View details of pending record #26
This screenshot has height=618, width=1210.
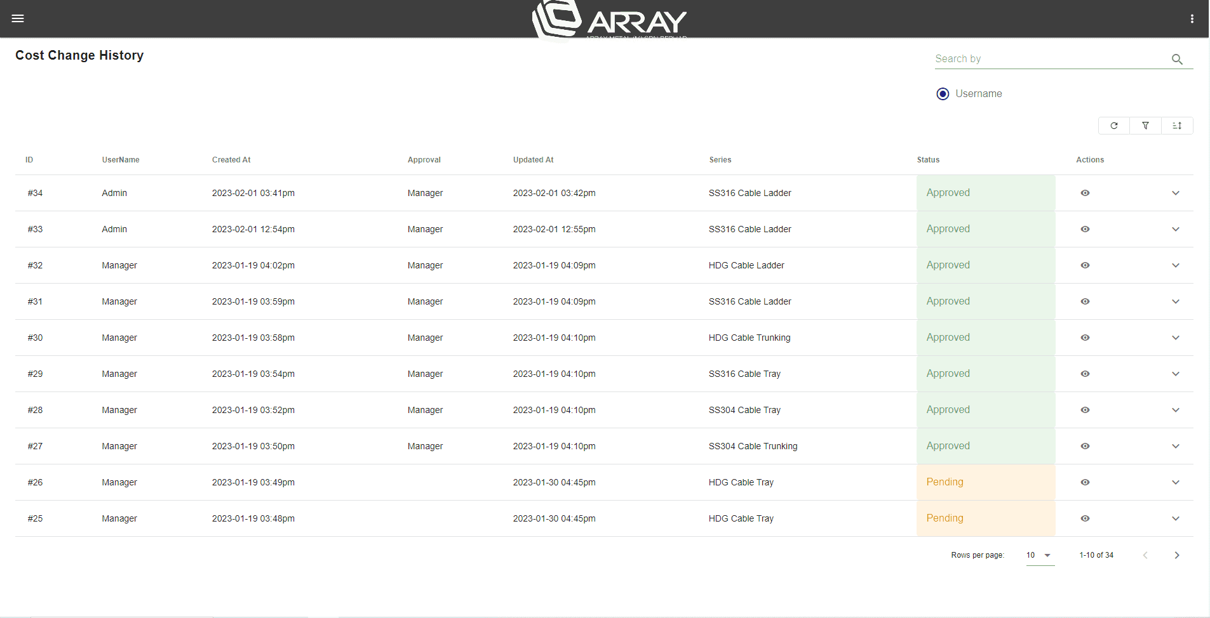[x=1084, y=482]
